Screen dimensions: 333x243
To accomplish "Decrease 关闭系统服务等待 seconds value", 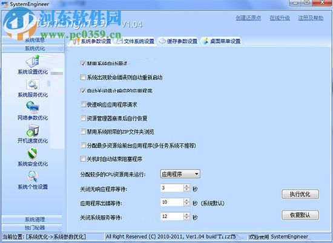I will (186, 218).
